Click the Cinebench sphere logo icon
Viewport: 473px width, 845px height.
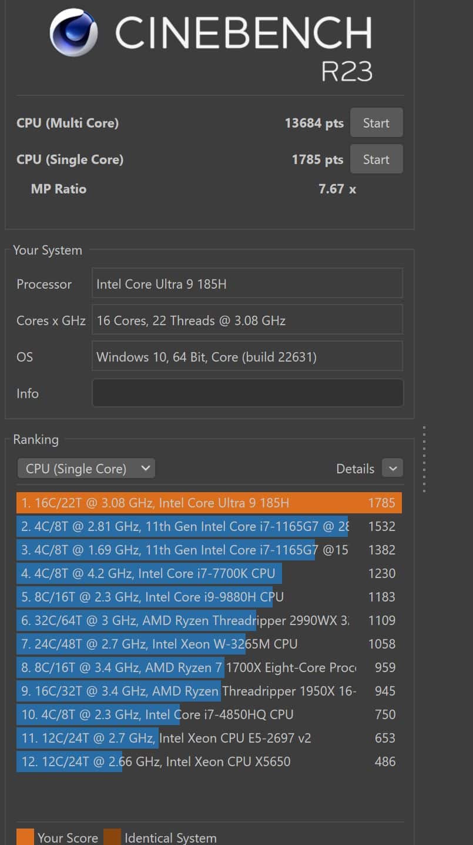(73, 32)
